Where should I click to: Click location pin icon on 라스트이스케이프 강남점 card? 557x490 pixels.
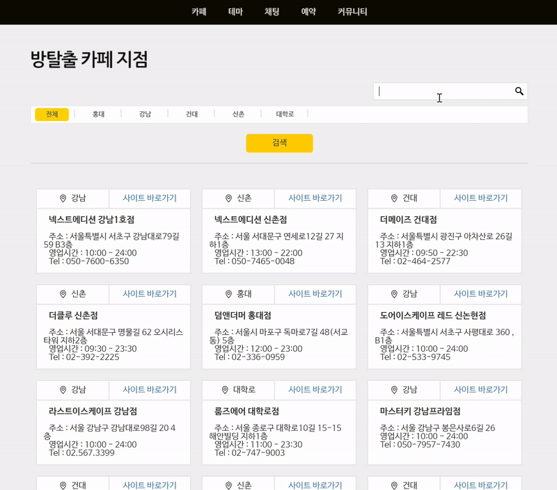click(63, 390)
